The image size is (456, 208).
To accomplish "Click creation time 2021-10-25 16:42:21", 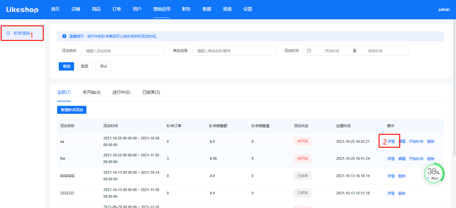I will [353, 141].
